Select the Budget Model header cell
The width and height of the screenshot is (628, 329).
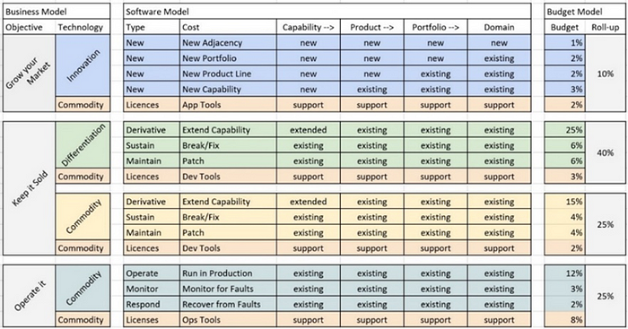pyautogui.click(x=585, y=12)
